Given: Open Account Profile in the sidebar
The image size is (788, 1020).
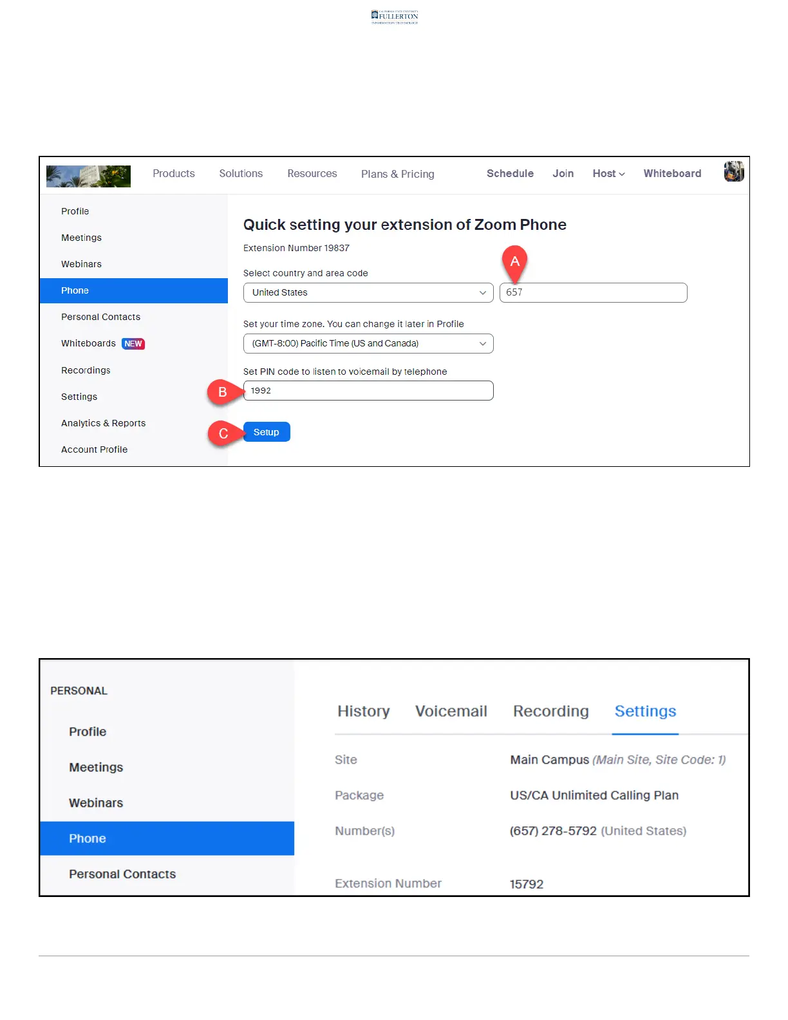Looking at the screenshot, I should tap(94, 449).
